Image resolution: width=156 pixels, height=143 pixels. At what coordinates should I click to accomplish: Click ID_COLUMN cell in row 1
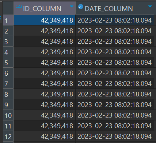[45, 20]
